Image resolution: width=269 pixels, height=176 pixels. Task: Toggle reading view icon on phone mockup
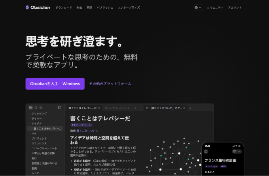(x=235, y=152)
